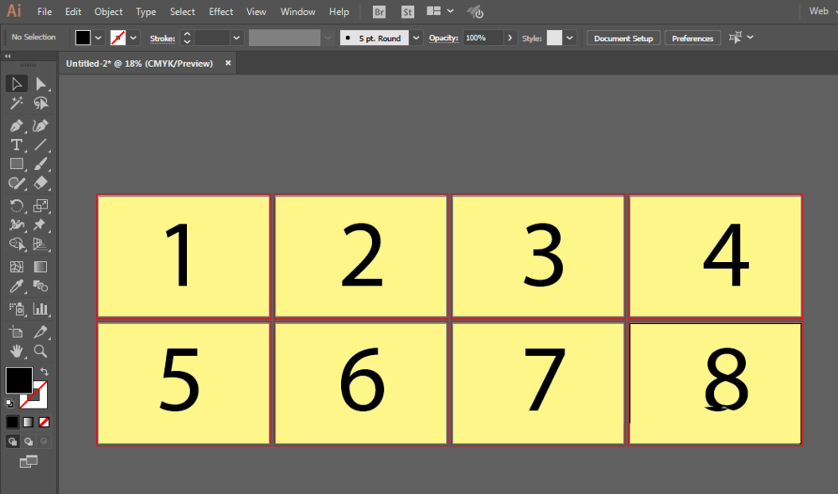Click Preferences button
The height and width of the screenshot is (494, 838).
(x=693, y=39)
